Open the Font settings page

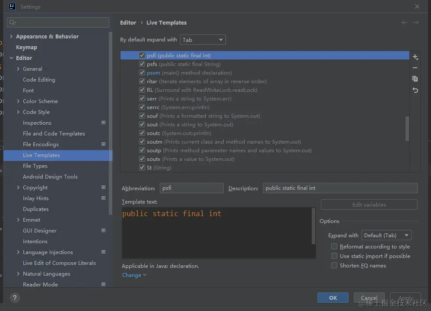29,90
